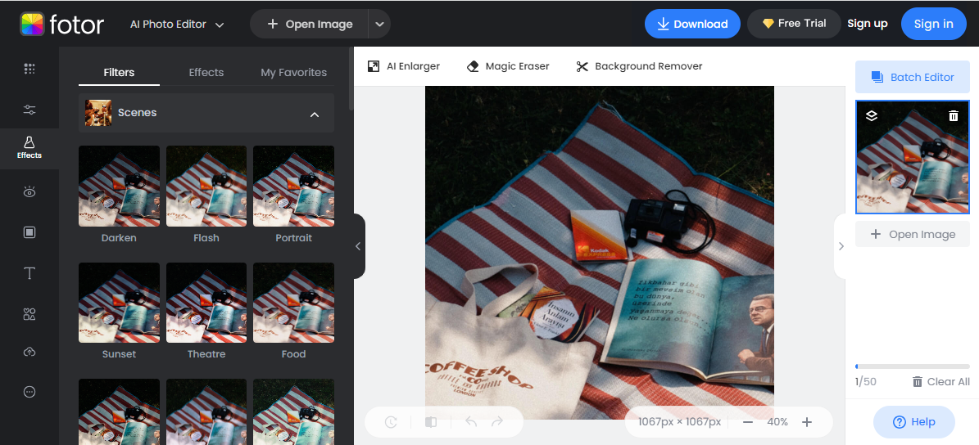
Task: Click the Open Image button in header
Action: pyautogui.click(x=310, y=25)
